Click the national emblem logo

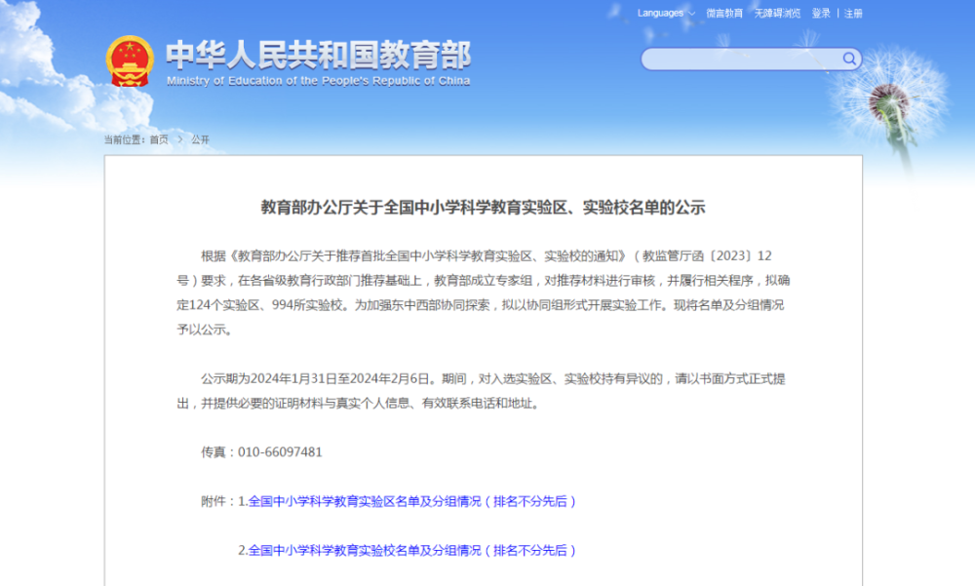pyautogui.click(x=130, y=61)
